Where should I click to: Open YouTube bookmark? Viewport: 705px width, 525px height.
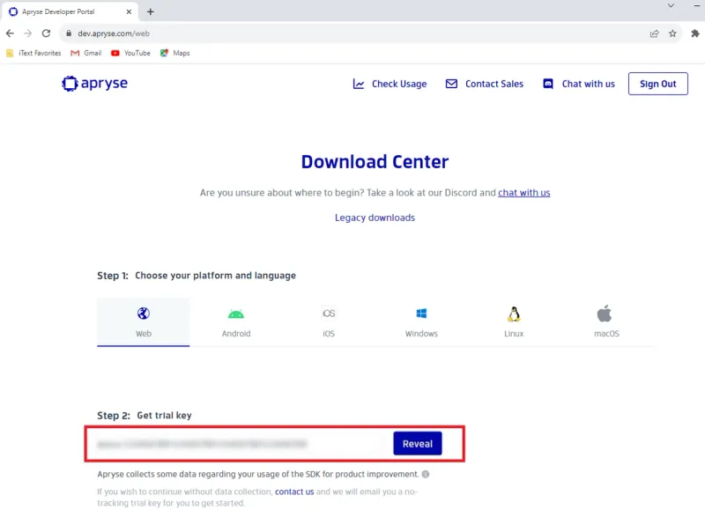[130, 53]
